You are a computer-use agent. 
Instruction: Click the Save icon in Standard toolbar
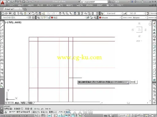[x=10, y=13]
